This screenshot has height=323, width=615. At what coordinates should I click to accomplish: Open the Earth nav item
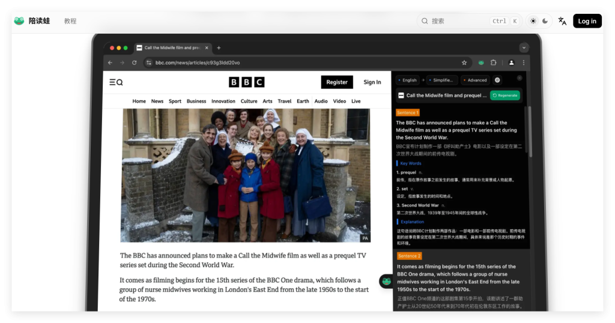point(303,101)
